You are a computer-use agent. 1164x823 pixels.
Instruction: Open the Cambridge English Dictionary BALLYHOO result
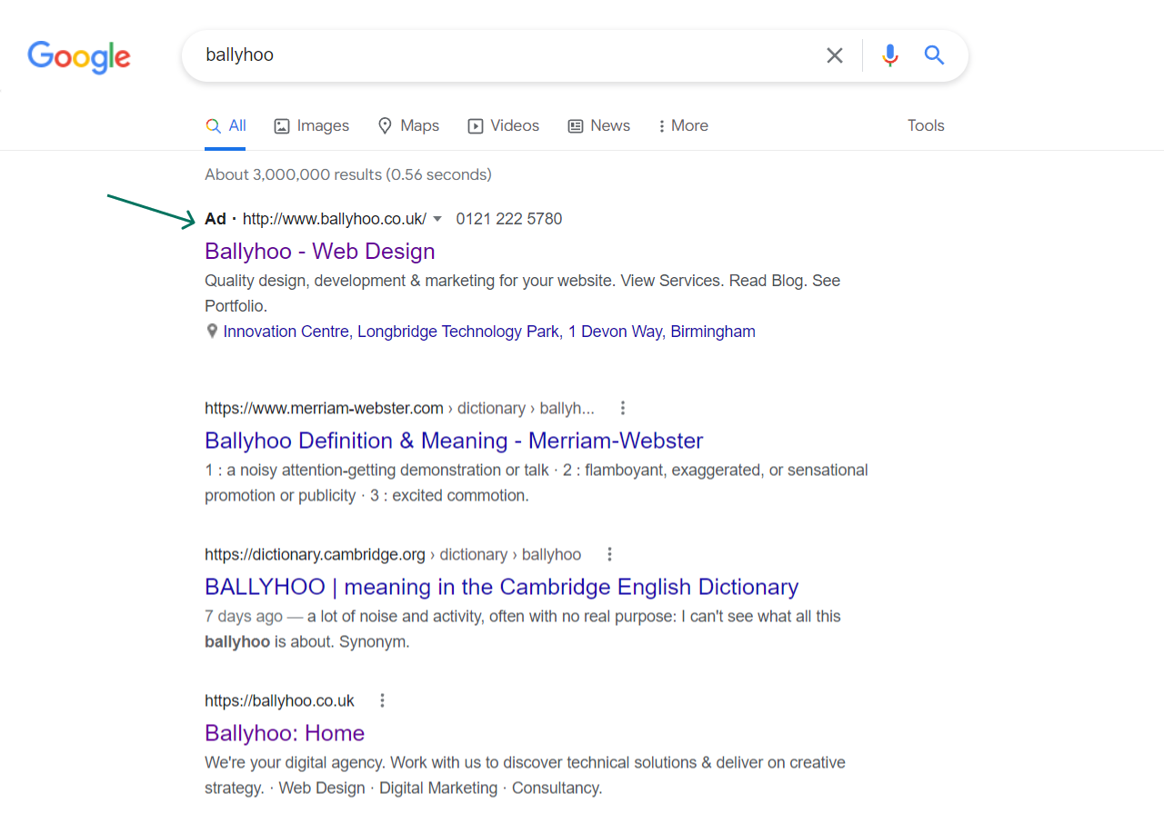[501, 587]
